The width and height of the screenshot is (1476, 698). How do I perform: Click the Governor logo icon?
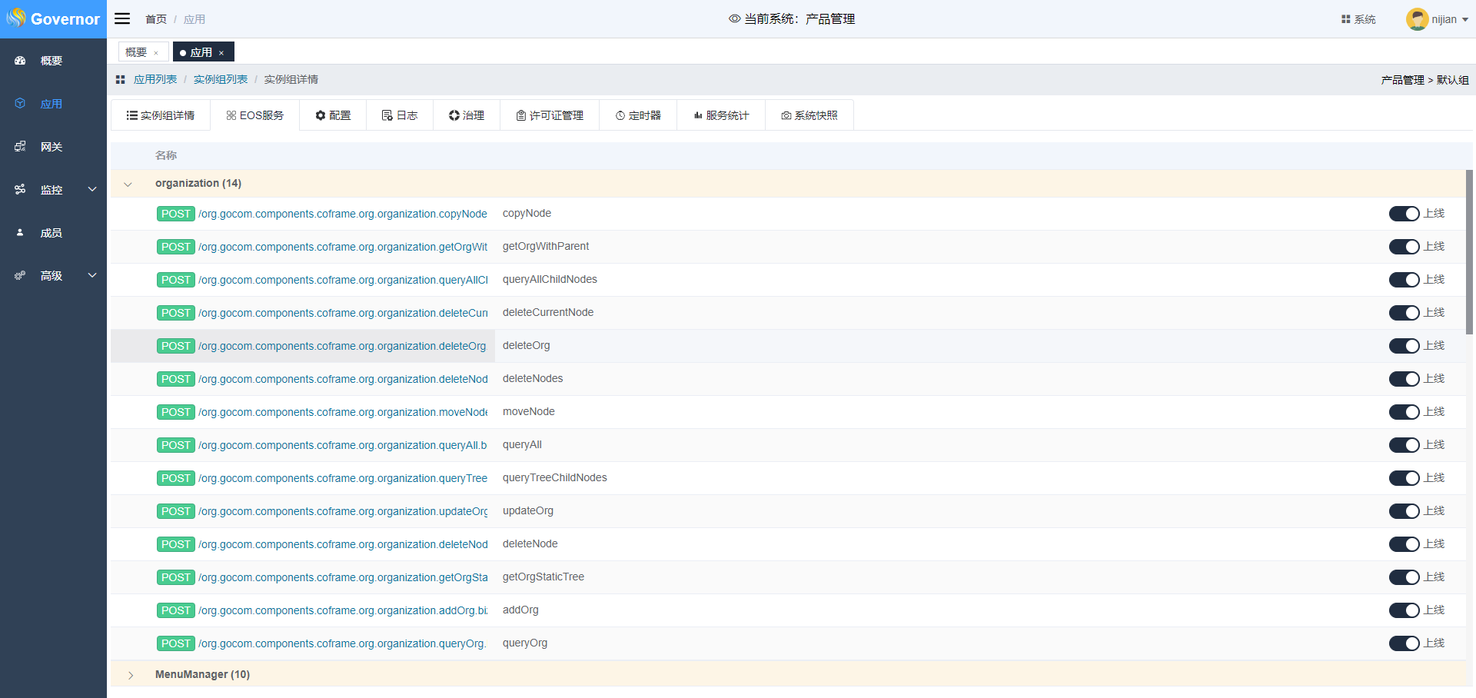tap(16, 18)
